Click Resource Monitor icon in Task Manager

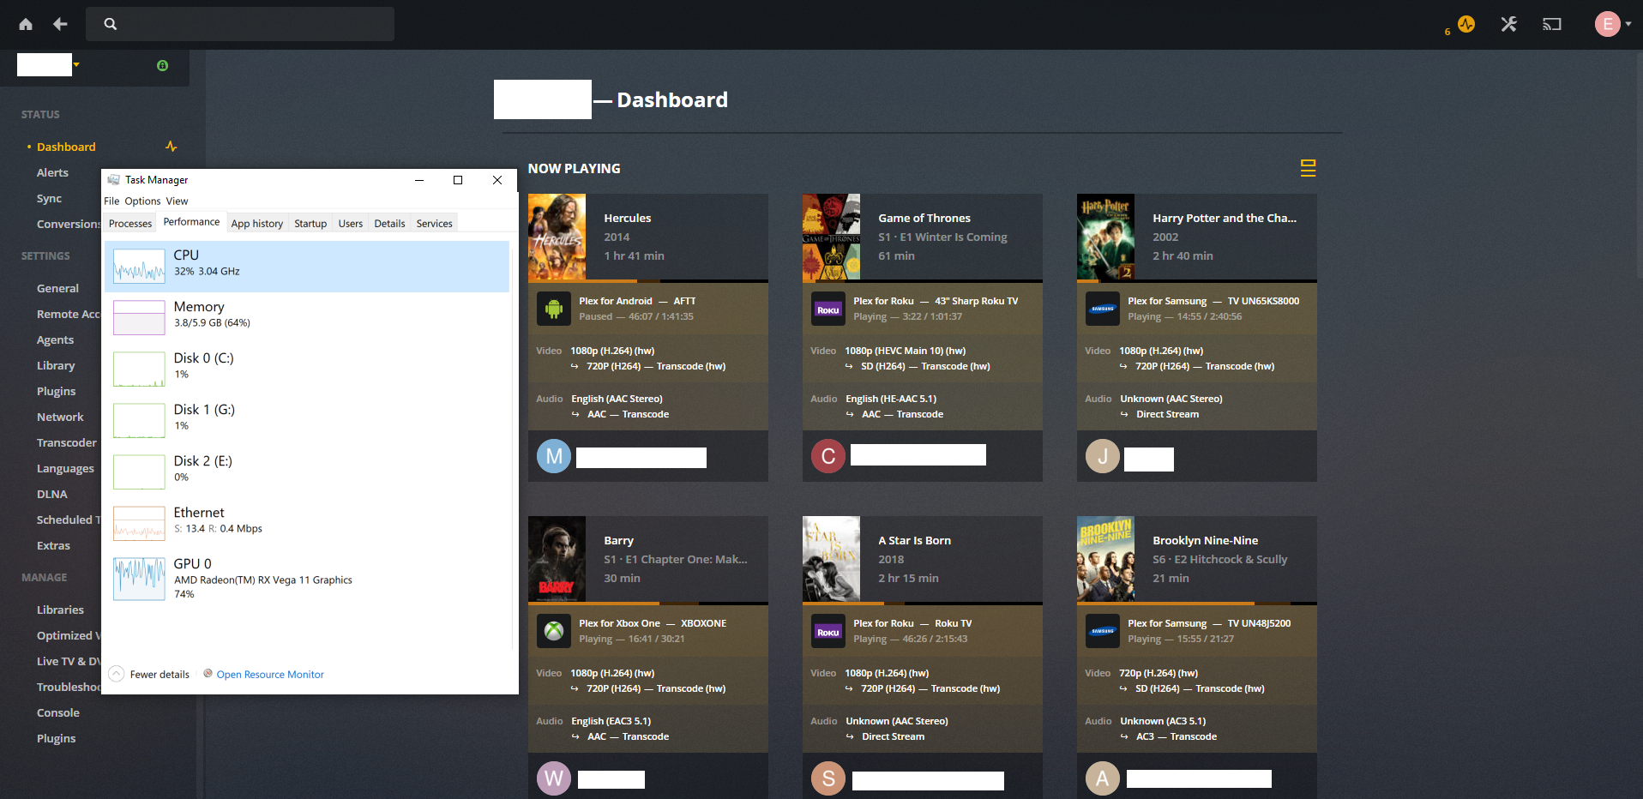pyautogui.click(x=208, y=674)
